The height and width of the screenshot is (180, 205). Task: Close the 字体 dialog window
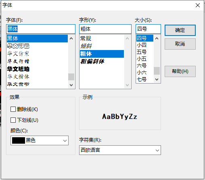198,5
